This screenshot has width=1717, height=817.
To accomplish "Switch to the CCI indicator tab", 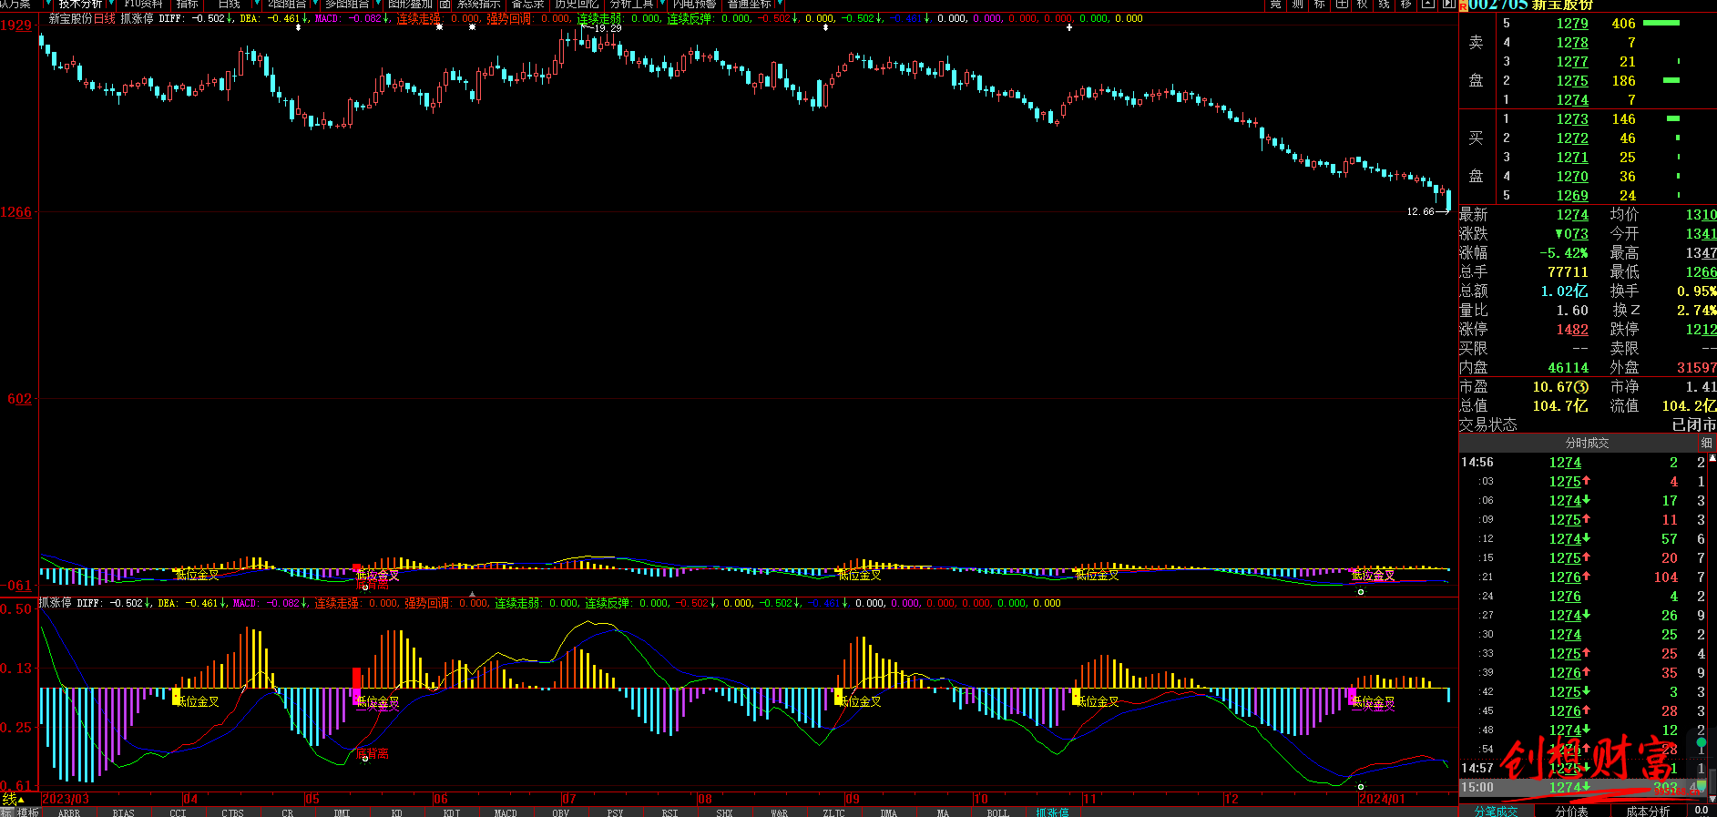I will point(178,812).
